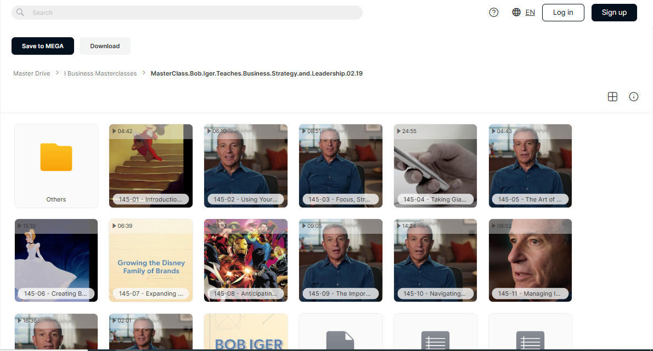653x351 pixels.
Task: Open the 02:01 duration video thumbnail
Action: [151, 331]
